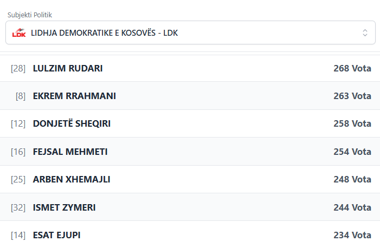Viewport: 380px width, 248px height.
Task: Click the 244 Vota figure
Action: pyautogui.click(x=352, y=207)
